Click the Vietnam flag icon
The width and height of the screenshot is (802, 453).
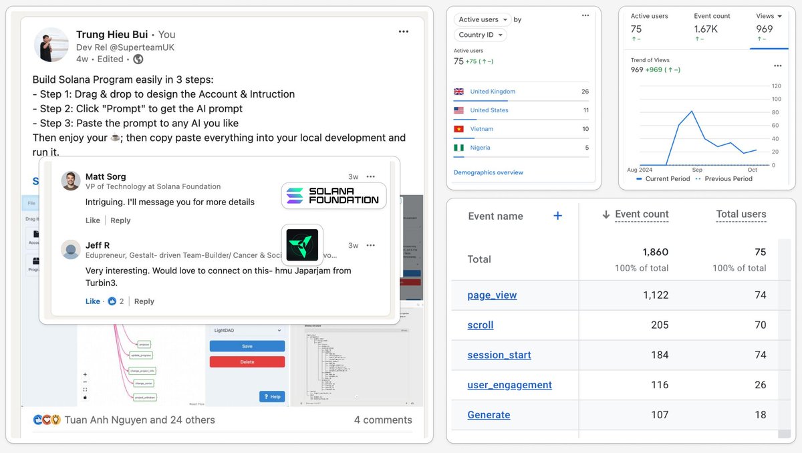pos(458,129)
